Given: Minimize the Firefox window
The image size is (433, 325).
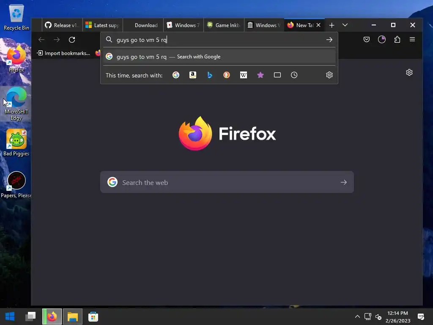Looking at the screenshot, I should coord(374,25).
